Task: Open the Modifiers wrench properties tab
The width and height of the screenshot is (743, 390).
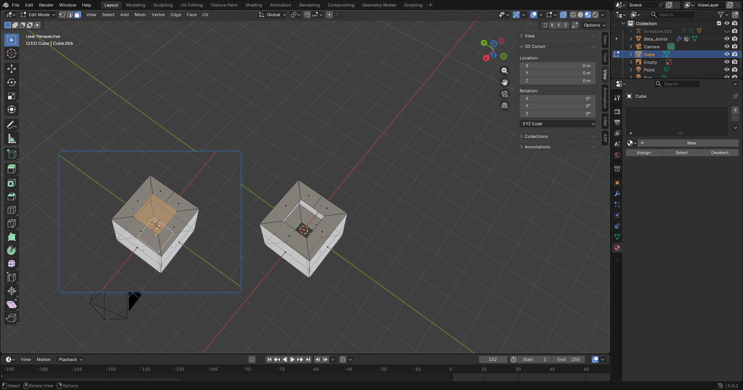Action: pyautogui.click(x=617, y=194)
